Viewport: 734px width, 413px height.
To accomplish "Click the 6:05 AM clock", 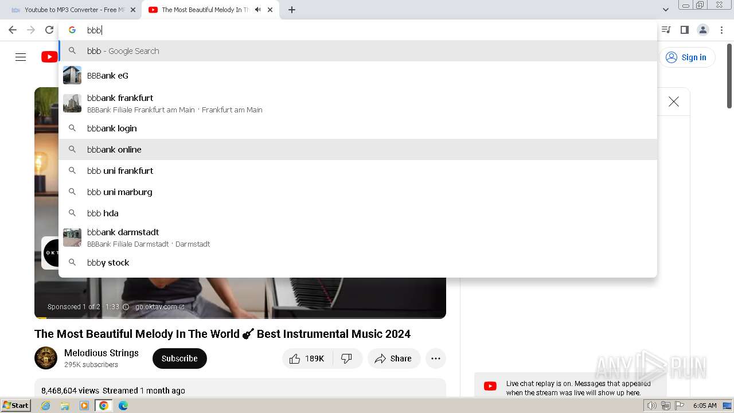I will pyautogui.click(x=705, y=406).
